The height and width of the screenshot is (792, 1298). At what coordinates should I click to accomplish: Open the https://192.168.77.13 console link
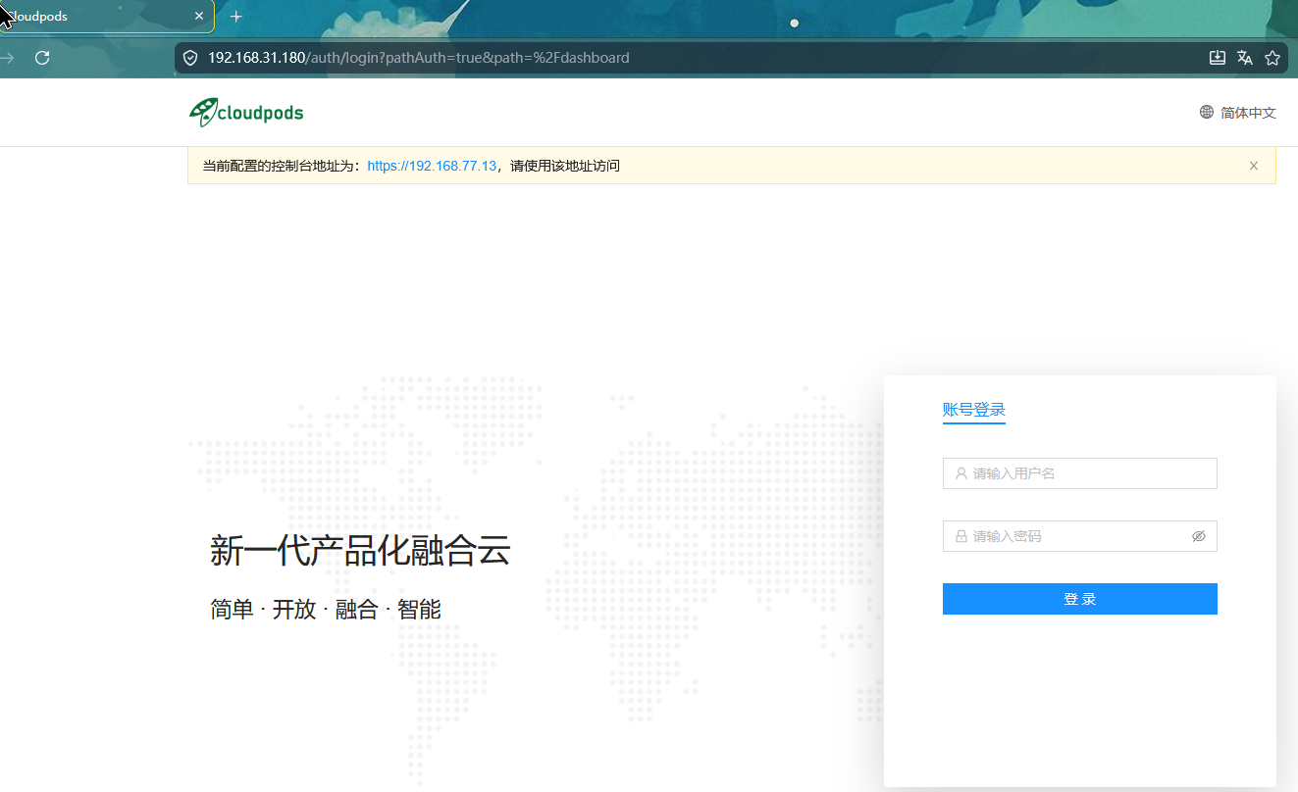pos(432,166)
